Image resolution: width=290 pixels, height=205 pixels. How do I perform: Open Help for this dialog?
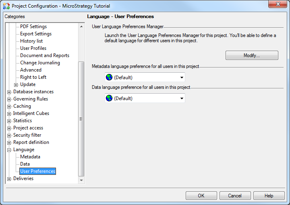point(269,196)
